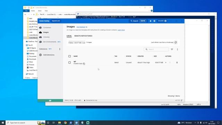Sort images by CREATED column
This screenshot has height=125, width=222.
(x=140, y=56)
